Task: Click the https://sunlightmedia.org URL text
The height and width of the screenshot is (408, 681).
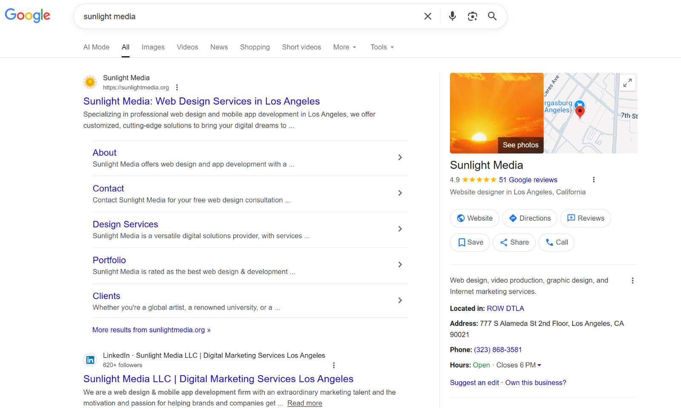Action: [x=136, y=87]
